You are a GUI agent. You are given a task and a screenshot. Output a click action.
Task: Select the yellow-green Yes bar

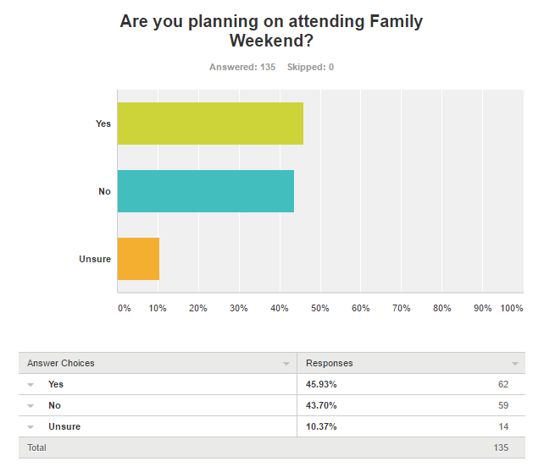tap(210, 124)
